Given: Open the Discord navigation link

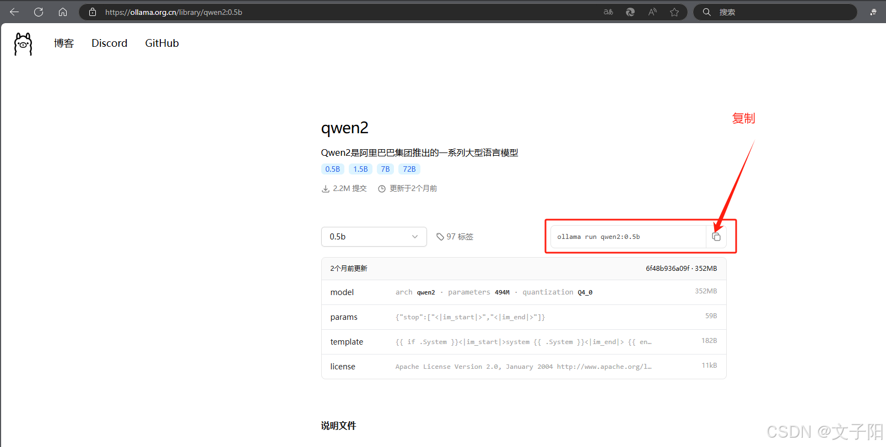Looking at the screenshot, I should tap(109, 43).
